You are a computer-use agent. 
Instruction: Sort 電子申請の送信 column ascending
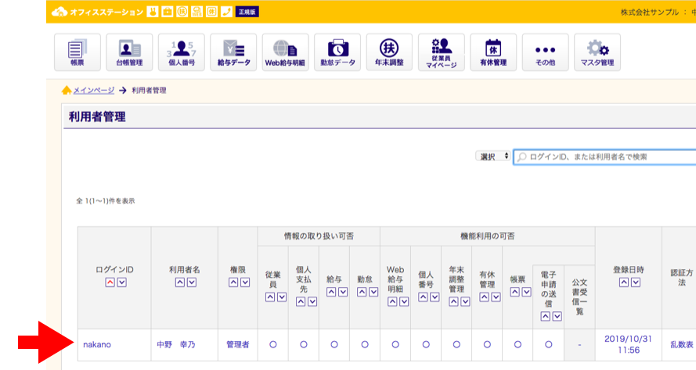click(546, 316)
